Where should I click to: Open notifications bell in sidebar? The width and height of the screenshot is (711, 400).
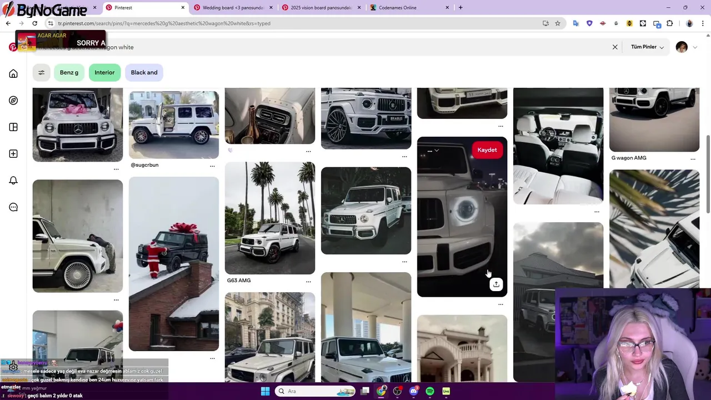click(13, 181)
